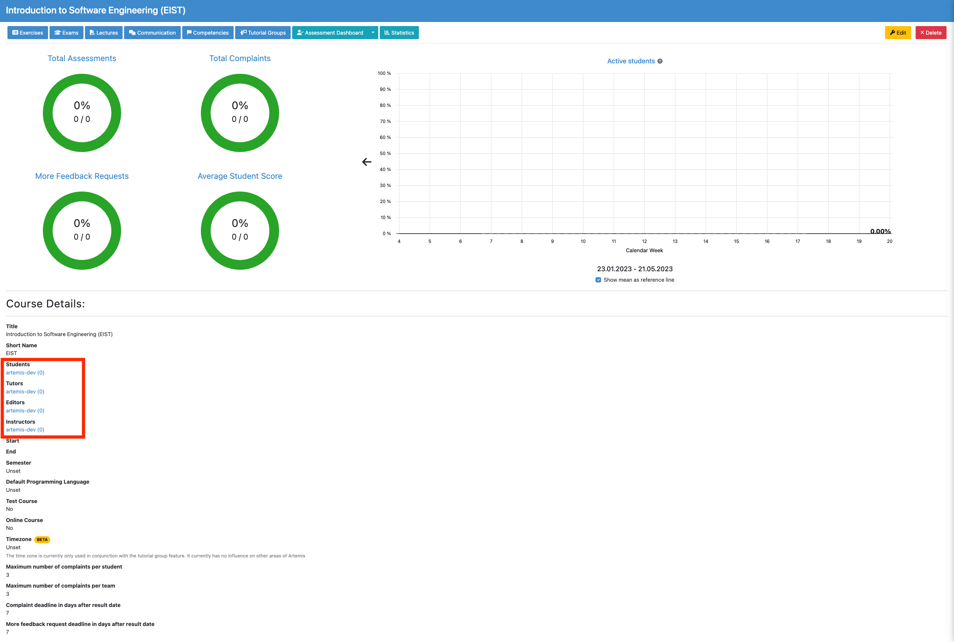The height and width of the screenshot is (642, 954).
Task: Toggle Show mean as reference line
Action: point(598,280)
